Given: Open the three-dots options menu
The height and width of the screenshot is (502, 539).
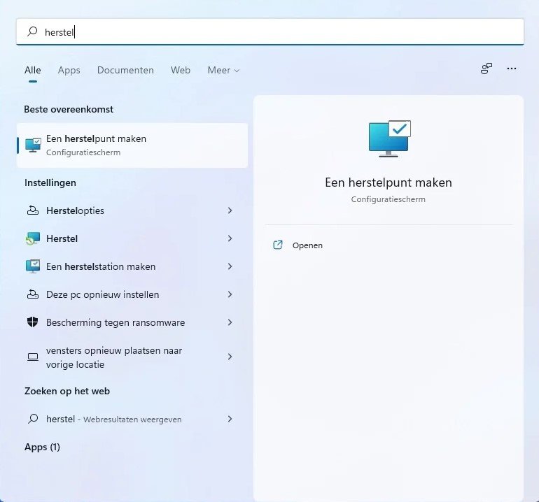Looking at the screenshot, I should coord(512,69).
